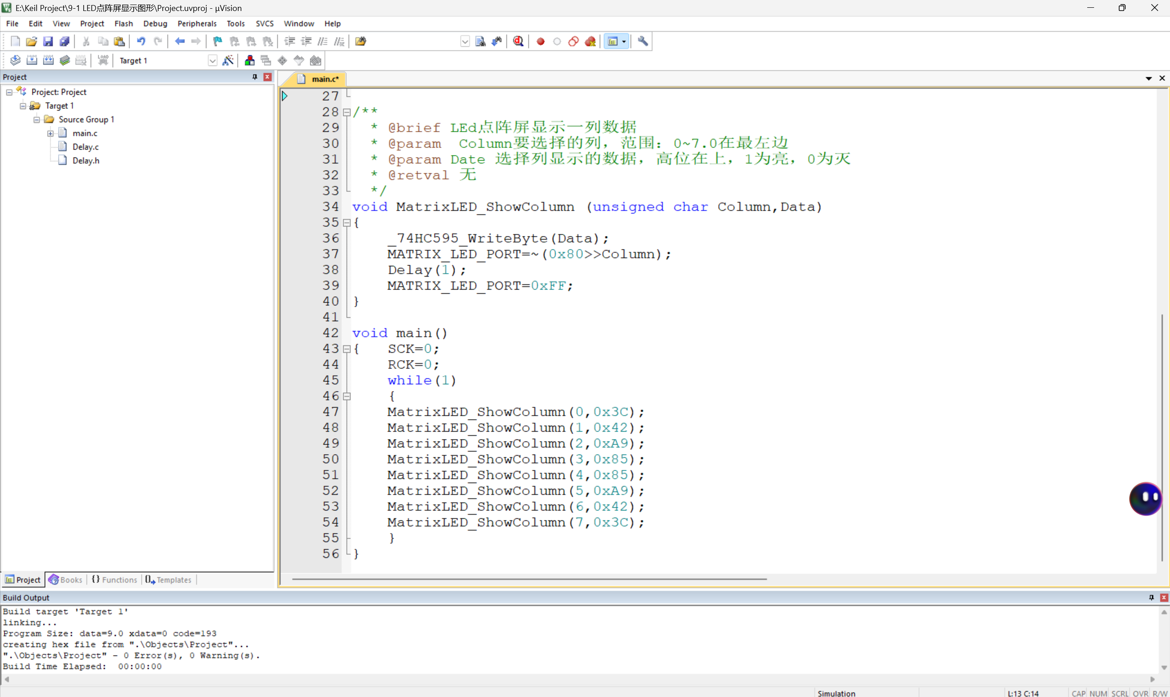
Task: Toggle pin on Build Output panel
Action: coord(1151,597)
